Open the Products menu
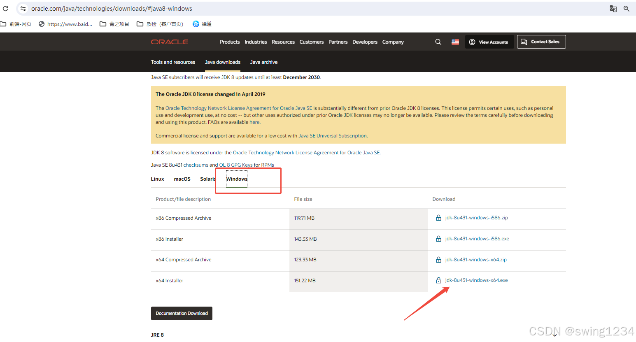 230,42
